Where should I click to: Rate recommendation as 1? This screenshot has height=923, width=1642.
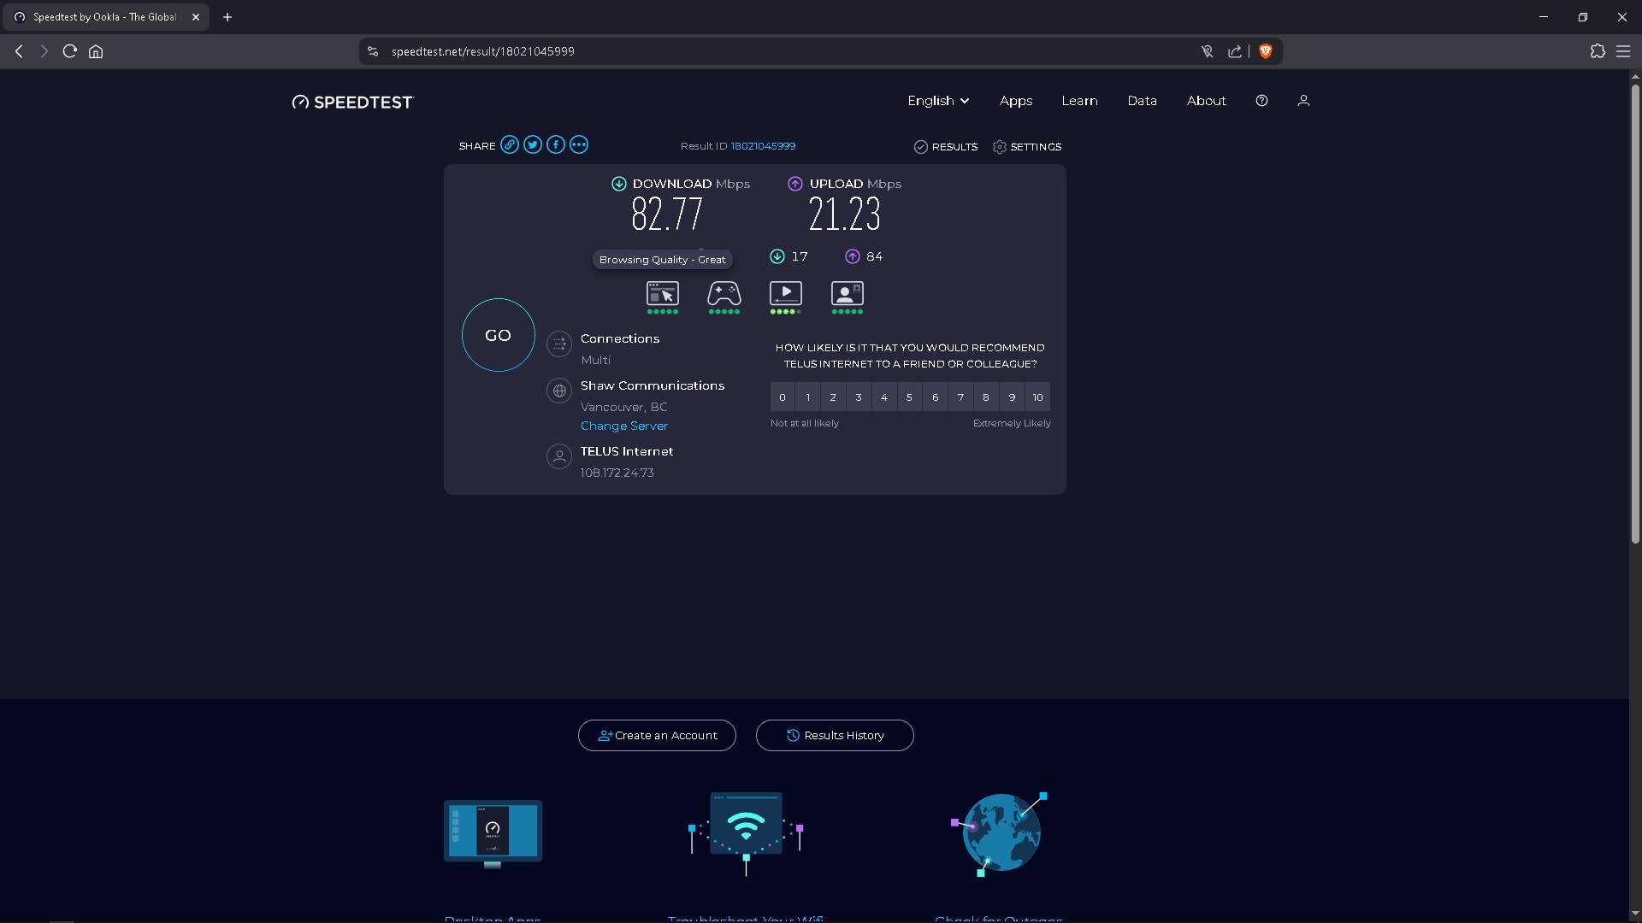(x=808, y=397)
